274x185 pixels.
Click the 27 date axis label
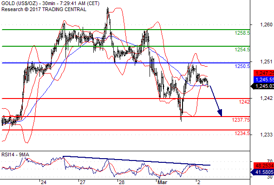(x=83, y=182)
